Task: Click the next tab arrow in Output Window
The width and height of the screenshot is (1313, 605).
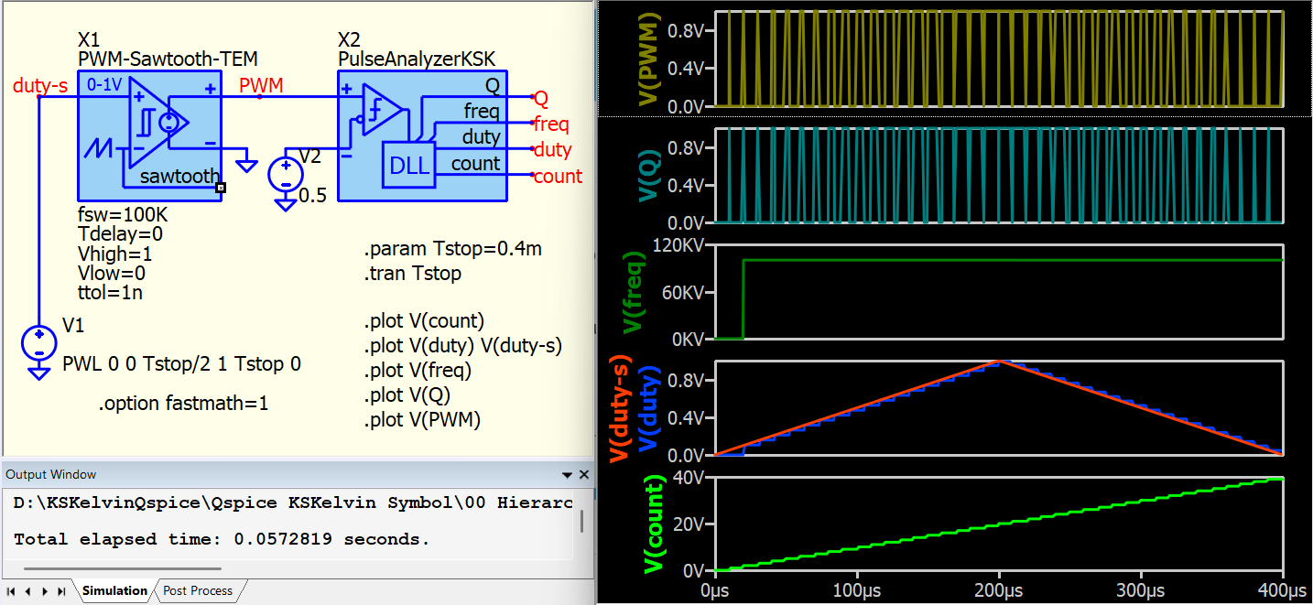Action: 45,591
